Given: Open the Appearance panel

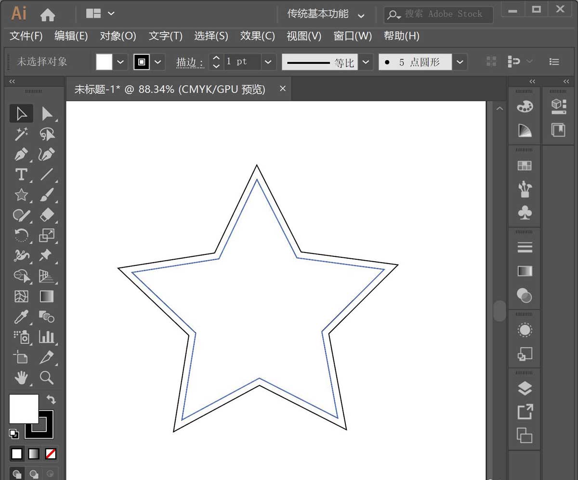Looking at the screenshot, I should [525, 330].
